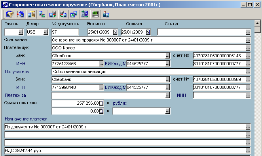Click the window title bar system icon
Screen dimensions: 262x156
pos(5,5)
